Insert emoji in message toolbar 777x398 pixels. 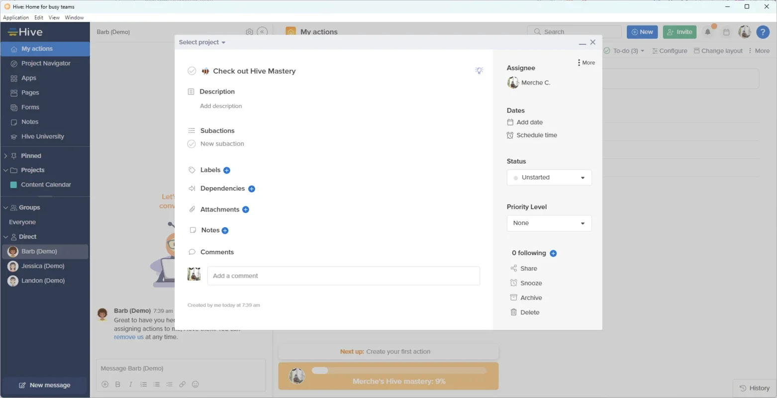(x=195, y=384)
